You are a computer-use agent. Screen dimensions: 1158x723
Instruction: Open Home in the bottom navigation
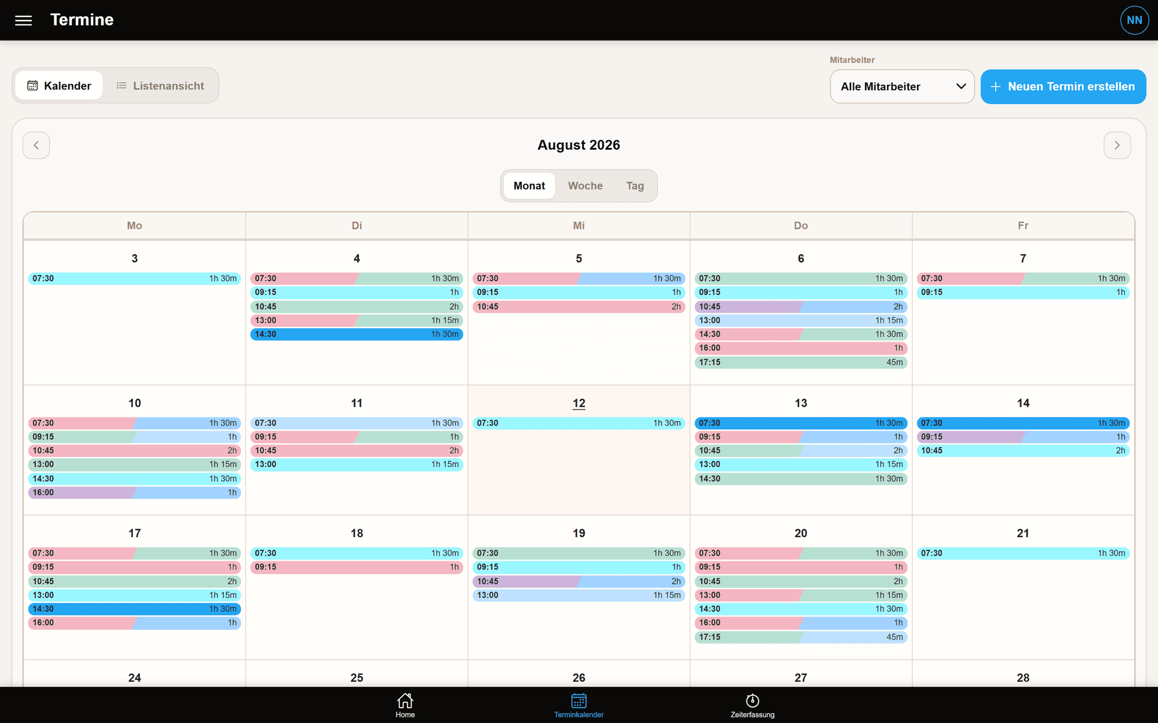pos(405,705)
